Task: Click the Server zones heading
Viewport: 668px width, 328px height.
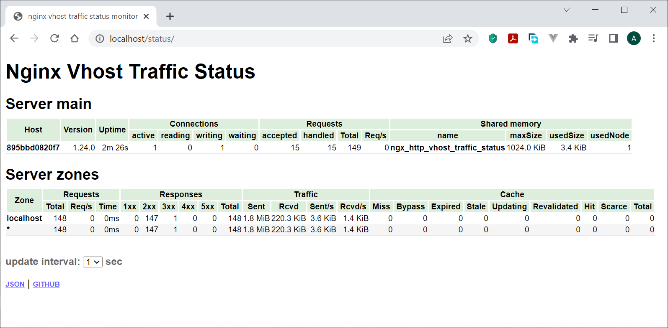Action: 52,175
